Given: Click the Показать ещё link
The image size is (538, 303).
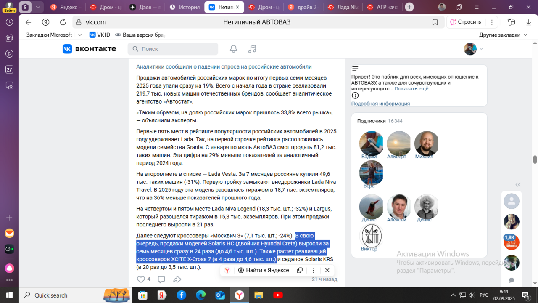Looking at the screenshot, I should click(x=411, y=89).
